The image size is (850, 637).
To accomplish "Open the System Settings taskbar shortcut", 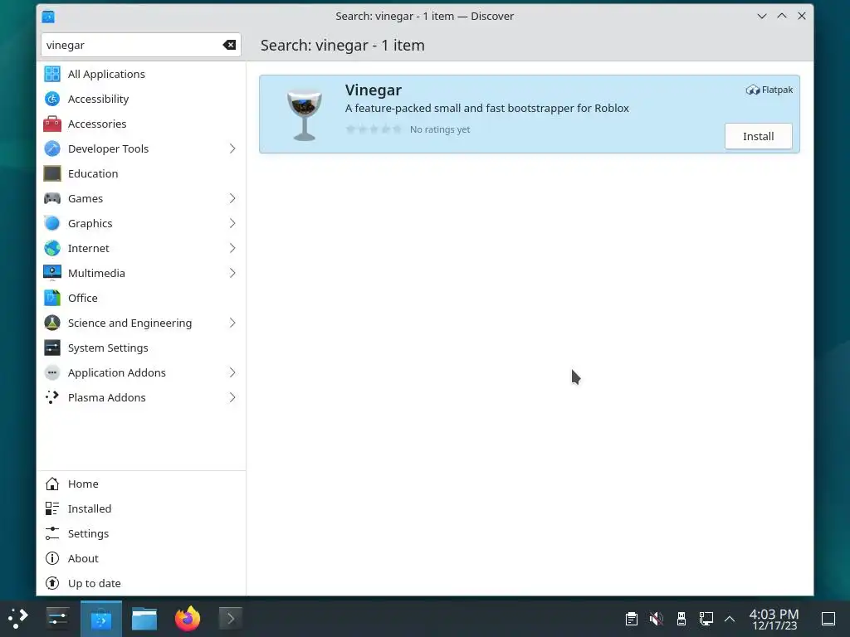I will [x=57, y=618].
